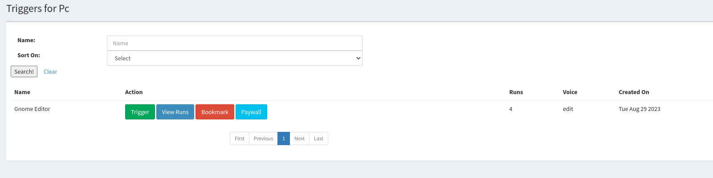This screenshot has width=713, height=178.
Task: Clear the search filters
Action: 50,71
